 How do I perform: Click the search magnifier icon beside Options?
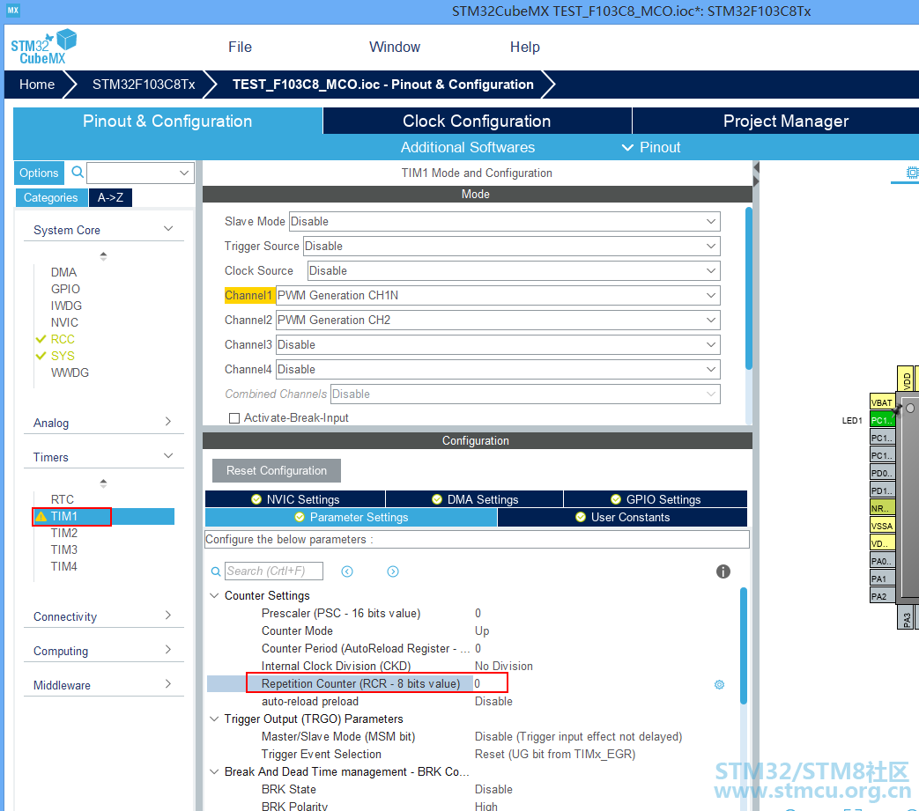tap(77, 173)
